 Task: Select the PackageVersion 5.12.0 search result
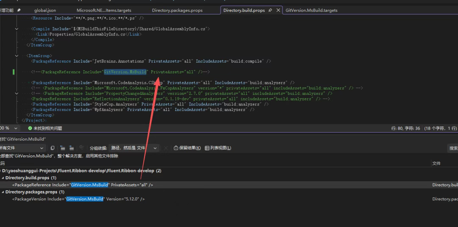[x=78, y=199]
